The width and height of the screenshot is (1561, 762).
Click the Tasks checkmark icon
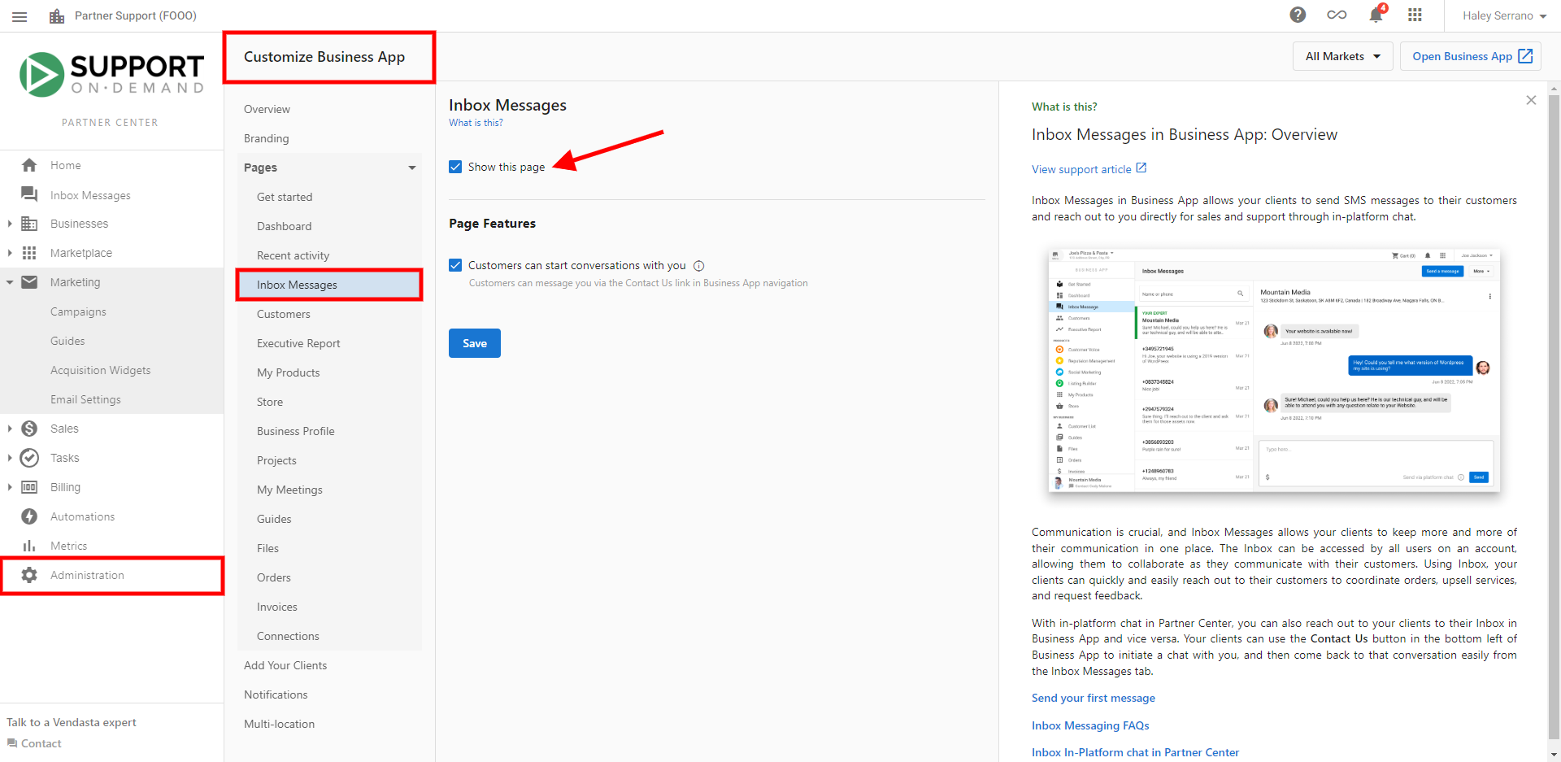(x=29, y=458)
